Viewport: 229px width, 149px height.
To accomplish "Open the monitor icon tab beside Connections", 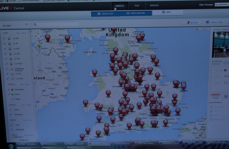I will [226, 96].
